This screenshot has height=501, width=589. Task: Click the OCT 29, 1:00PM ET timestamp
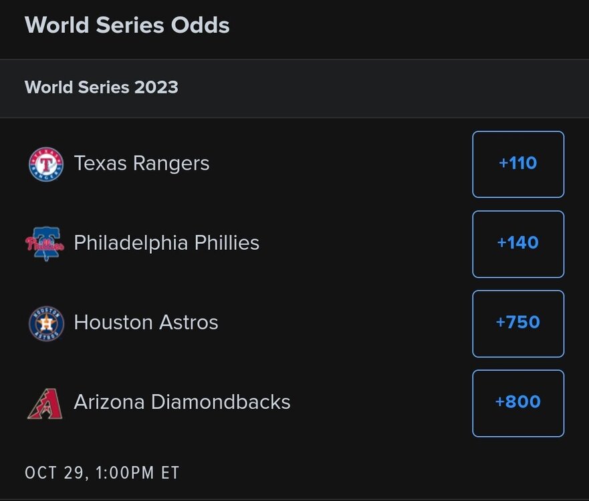pos(102,473)
